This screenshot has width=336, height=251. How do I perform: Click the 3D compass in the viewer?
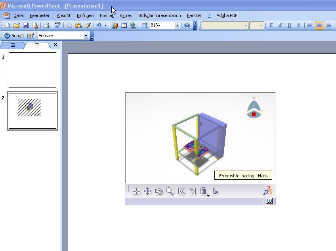point(254,107)
